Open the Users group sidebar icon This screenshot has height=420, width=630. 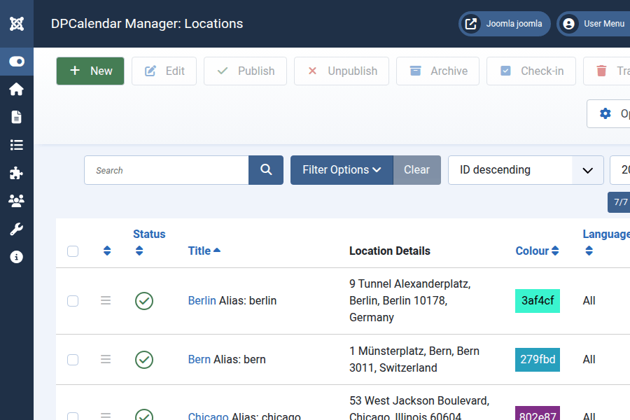tap(17, 201)
